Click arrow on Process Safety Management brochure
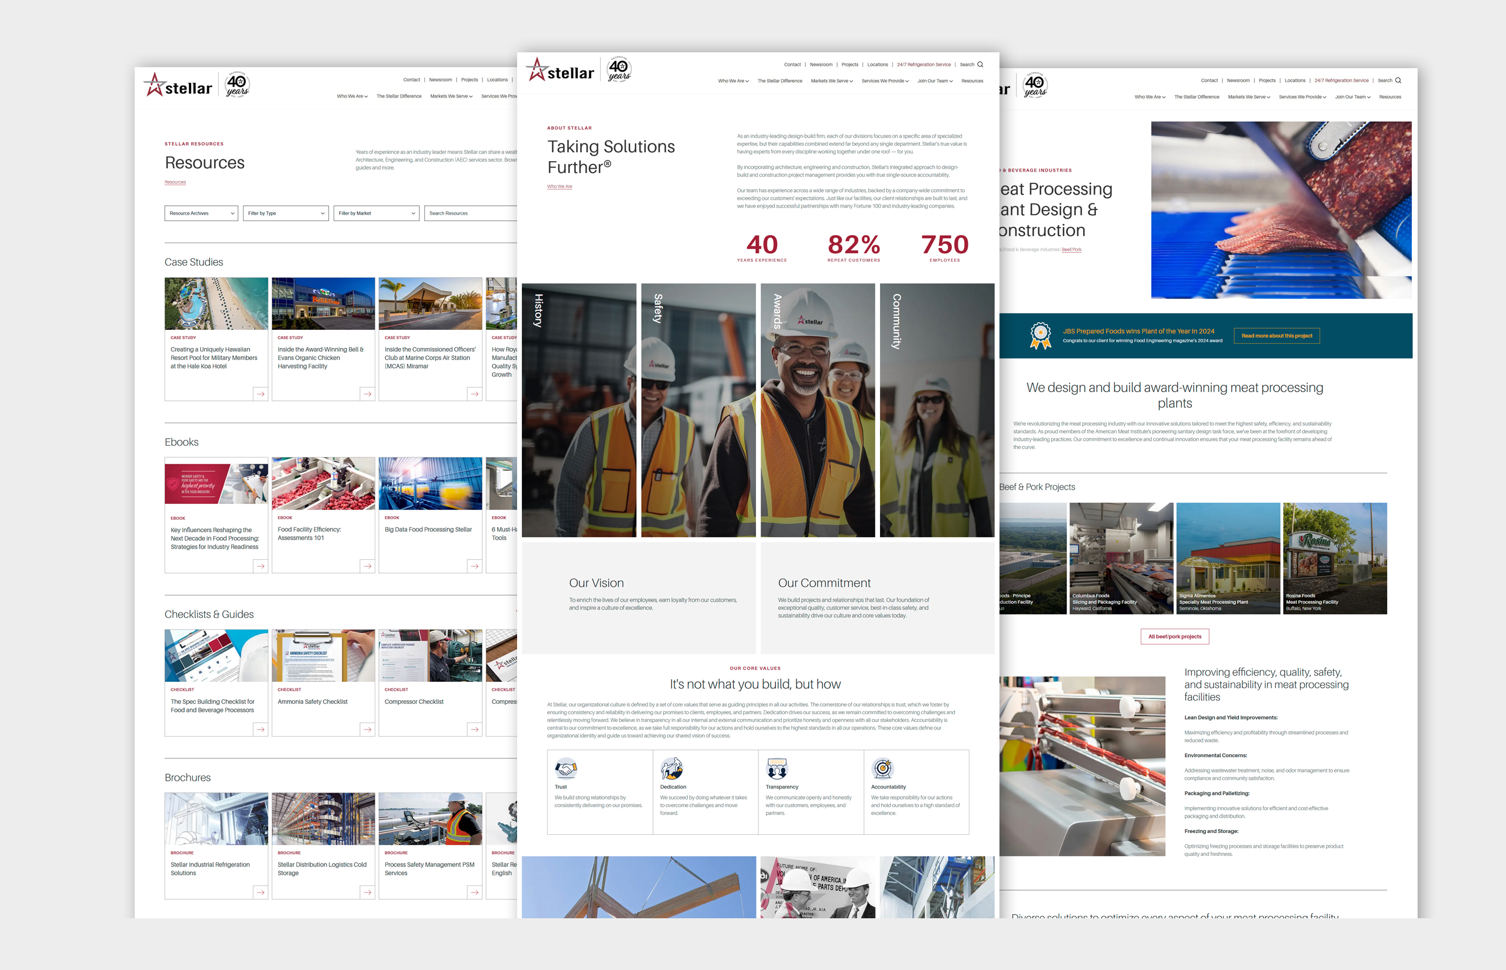Viewport: 1506px width, 970px height. coord(475,892)
